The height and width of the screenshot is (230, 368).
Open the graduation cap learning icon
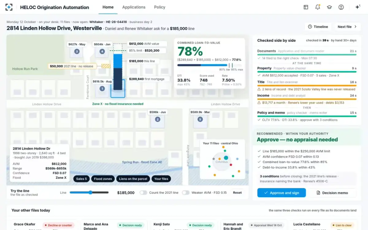pos(329,7)
